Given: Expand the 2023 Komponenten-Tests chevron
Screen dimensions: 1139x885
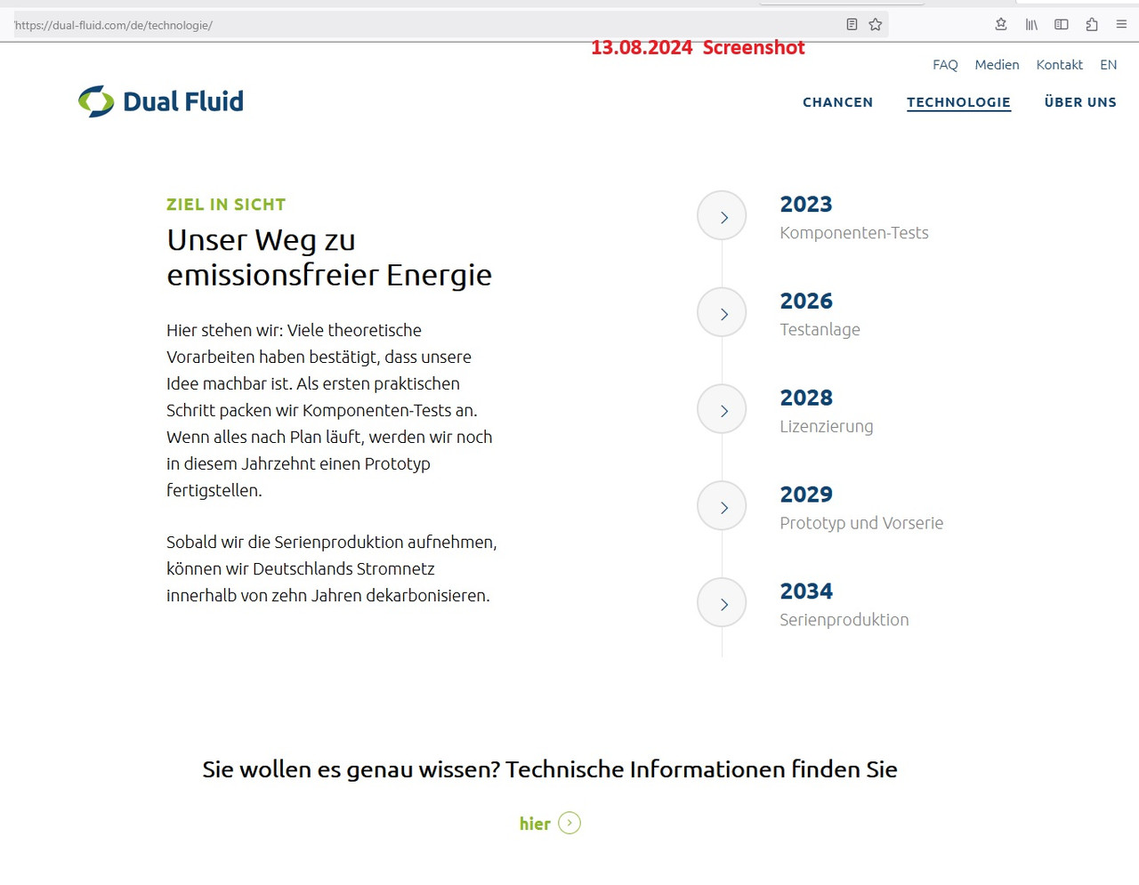Looking at the screenshot, I should (x=722, y=216).
